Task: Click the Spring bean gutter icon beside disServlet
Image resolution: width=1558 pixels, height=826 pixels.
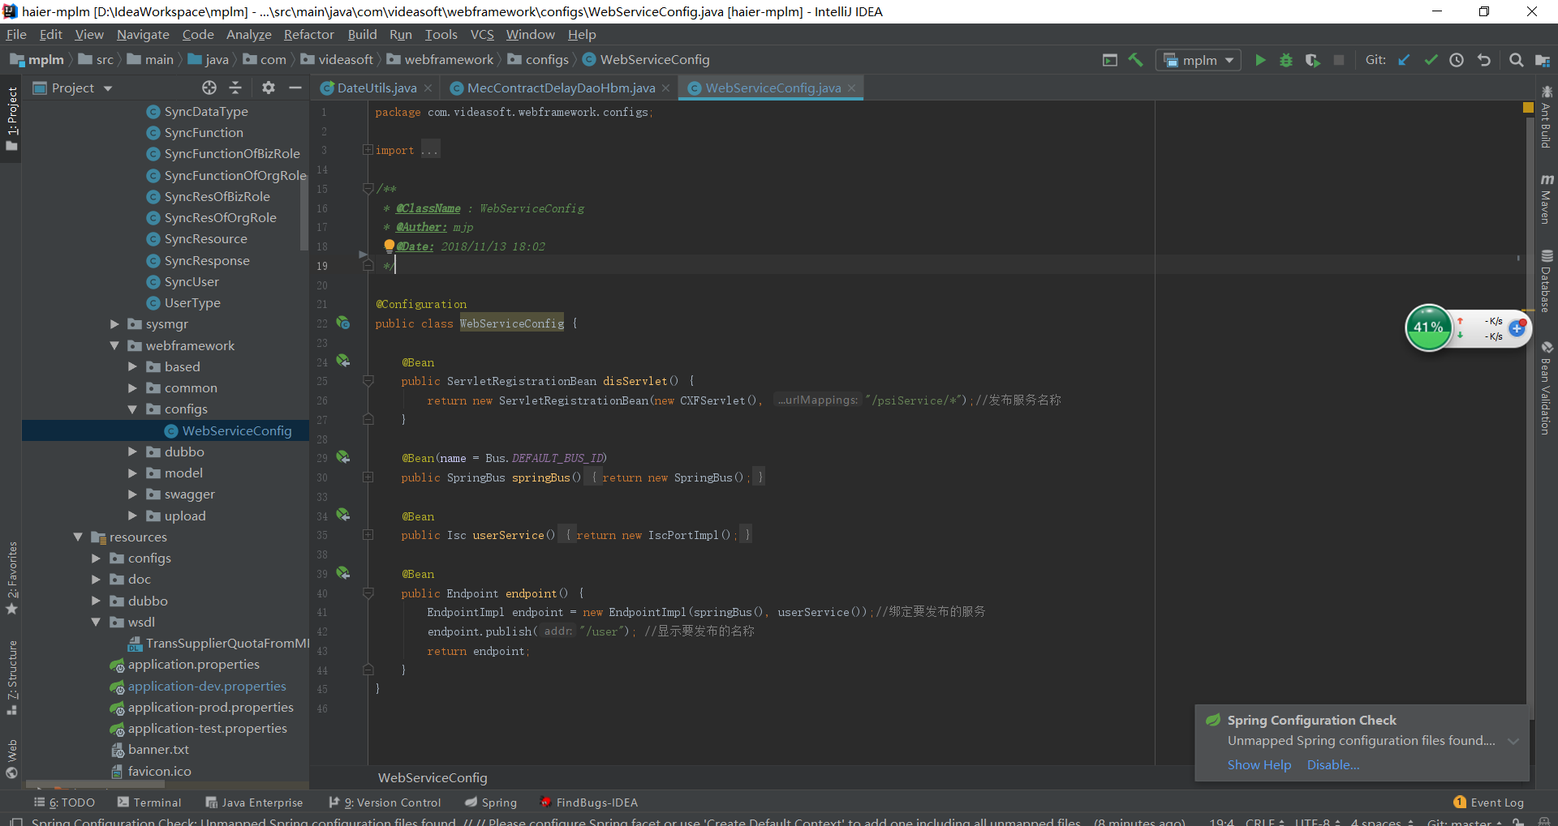Action: [343, 360]
